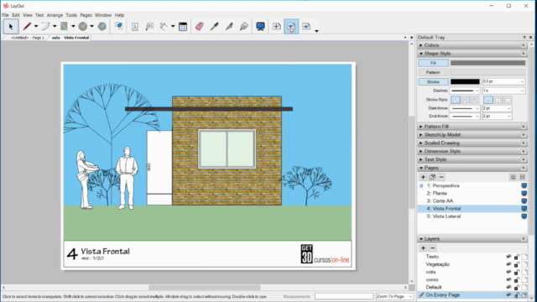Toggle the Stroke button
The height and width of the screenshot is (302, 537).
(x=433, y=81)
